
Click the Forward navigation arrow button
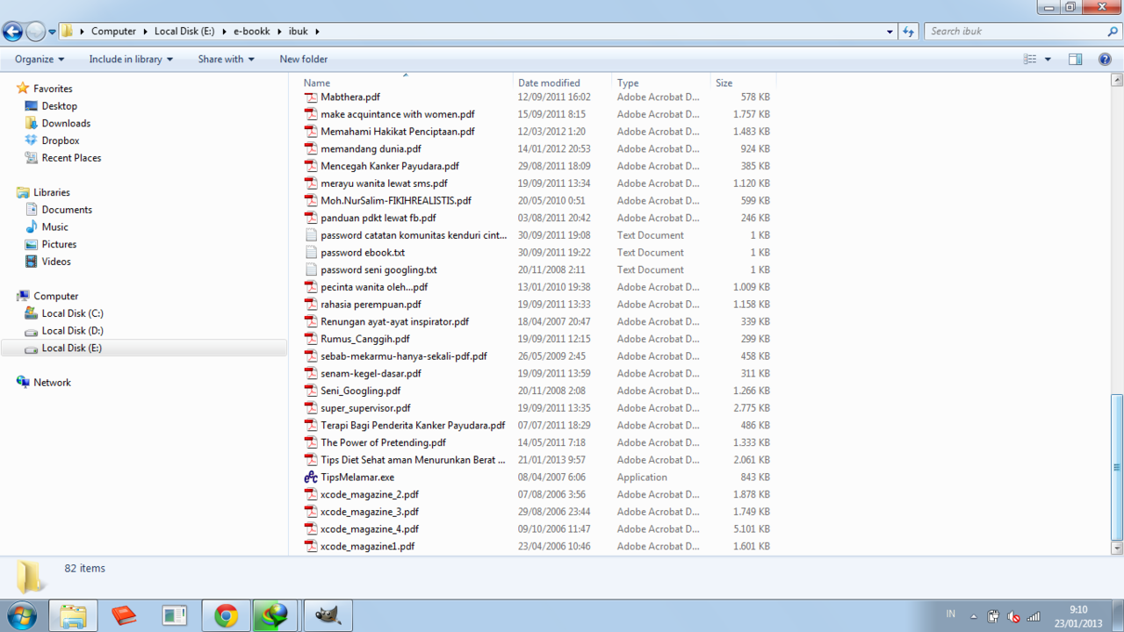coord(35,32)
